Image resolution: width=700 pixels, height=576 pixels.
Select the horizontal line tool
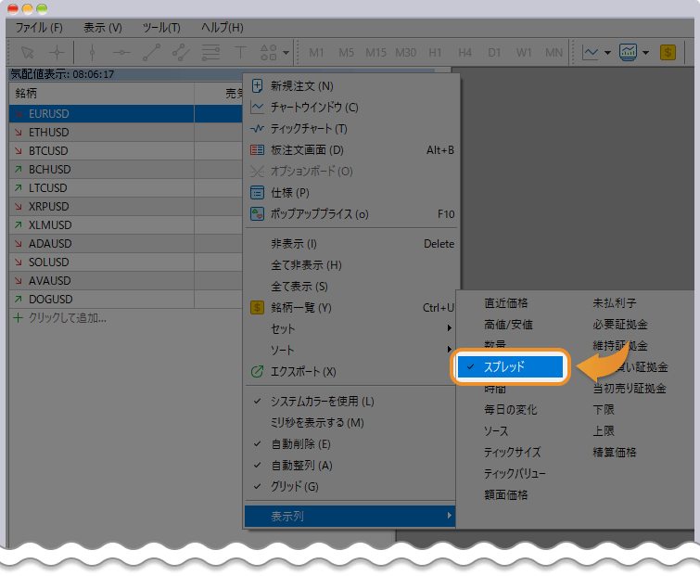pos(121,52)
